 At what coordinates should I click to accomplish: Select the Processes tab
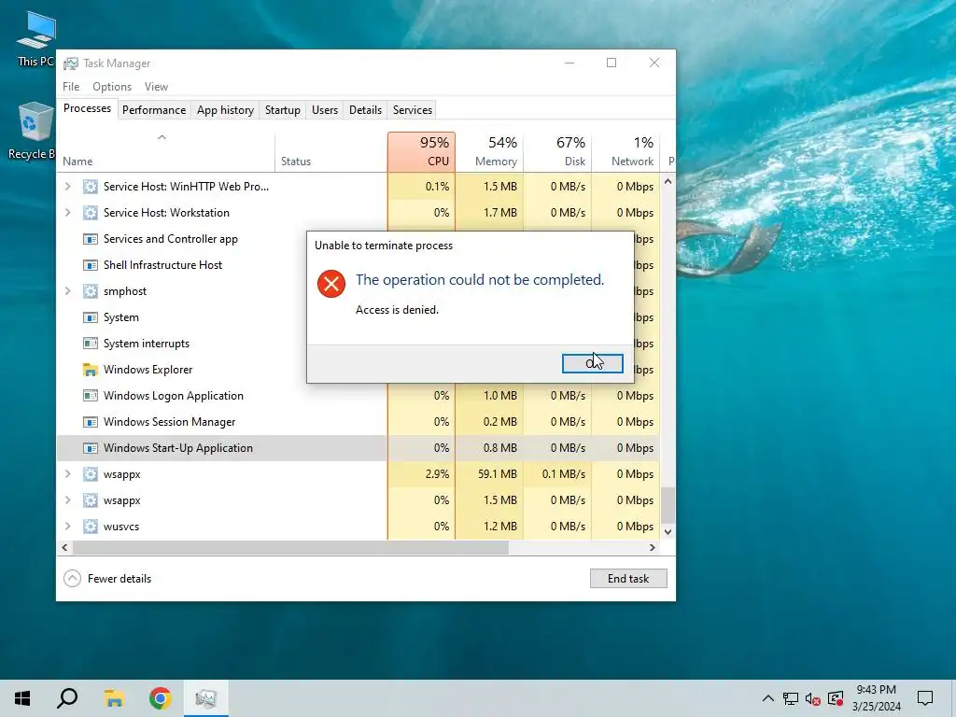(x=87, y=108)
